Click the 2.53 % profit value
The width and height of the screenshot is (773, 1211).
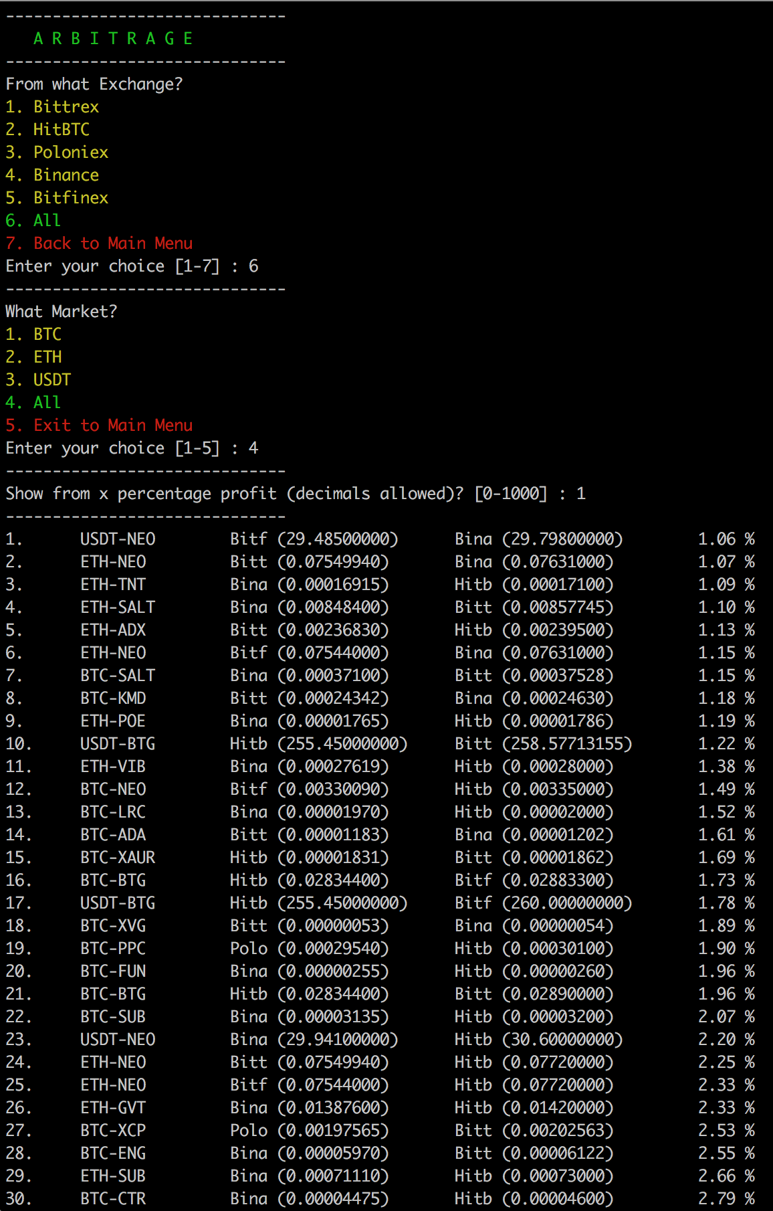coord(726,1131)
